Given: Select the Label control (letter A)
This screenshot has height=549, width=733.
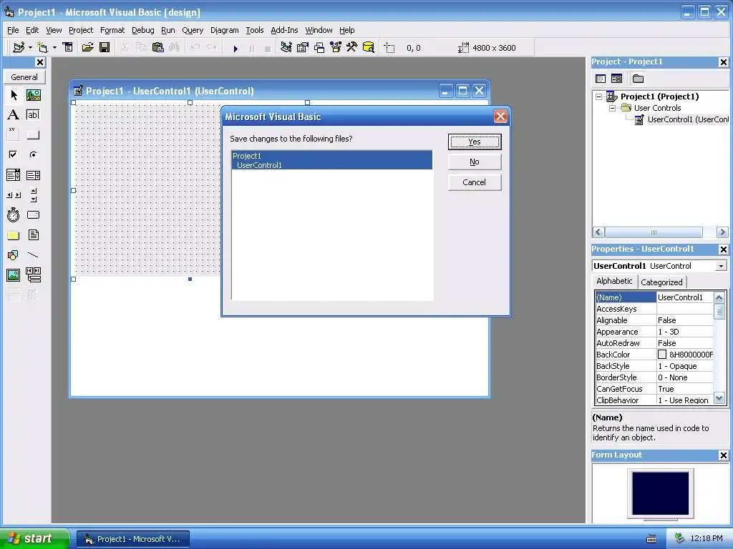Looking at the screenshot, I should [14, 115].
